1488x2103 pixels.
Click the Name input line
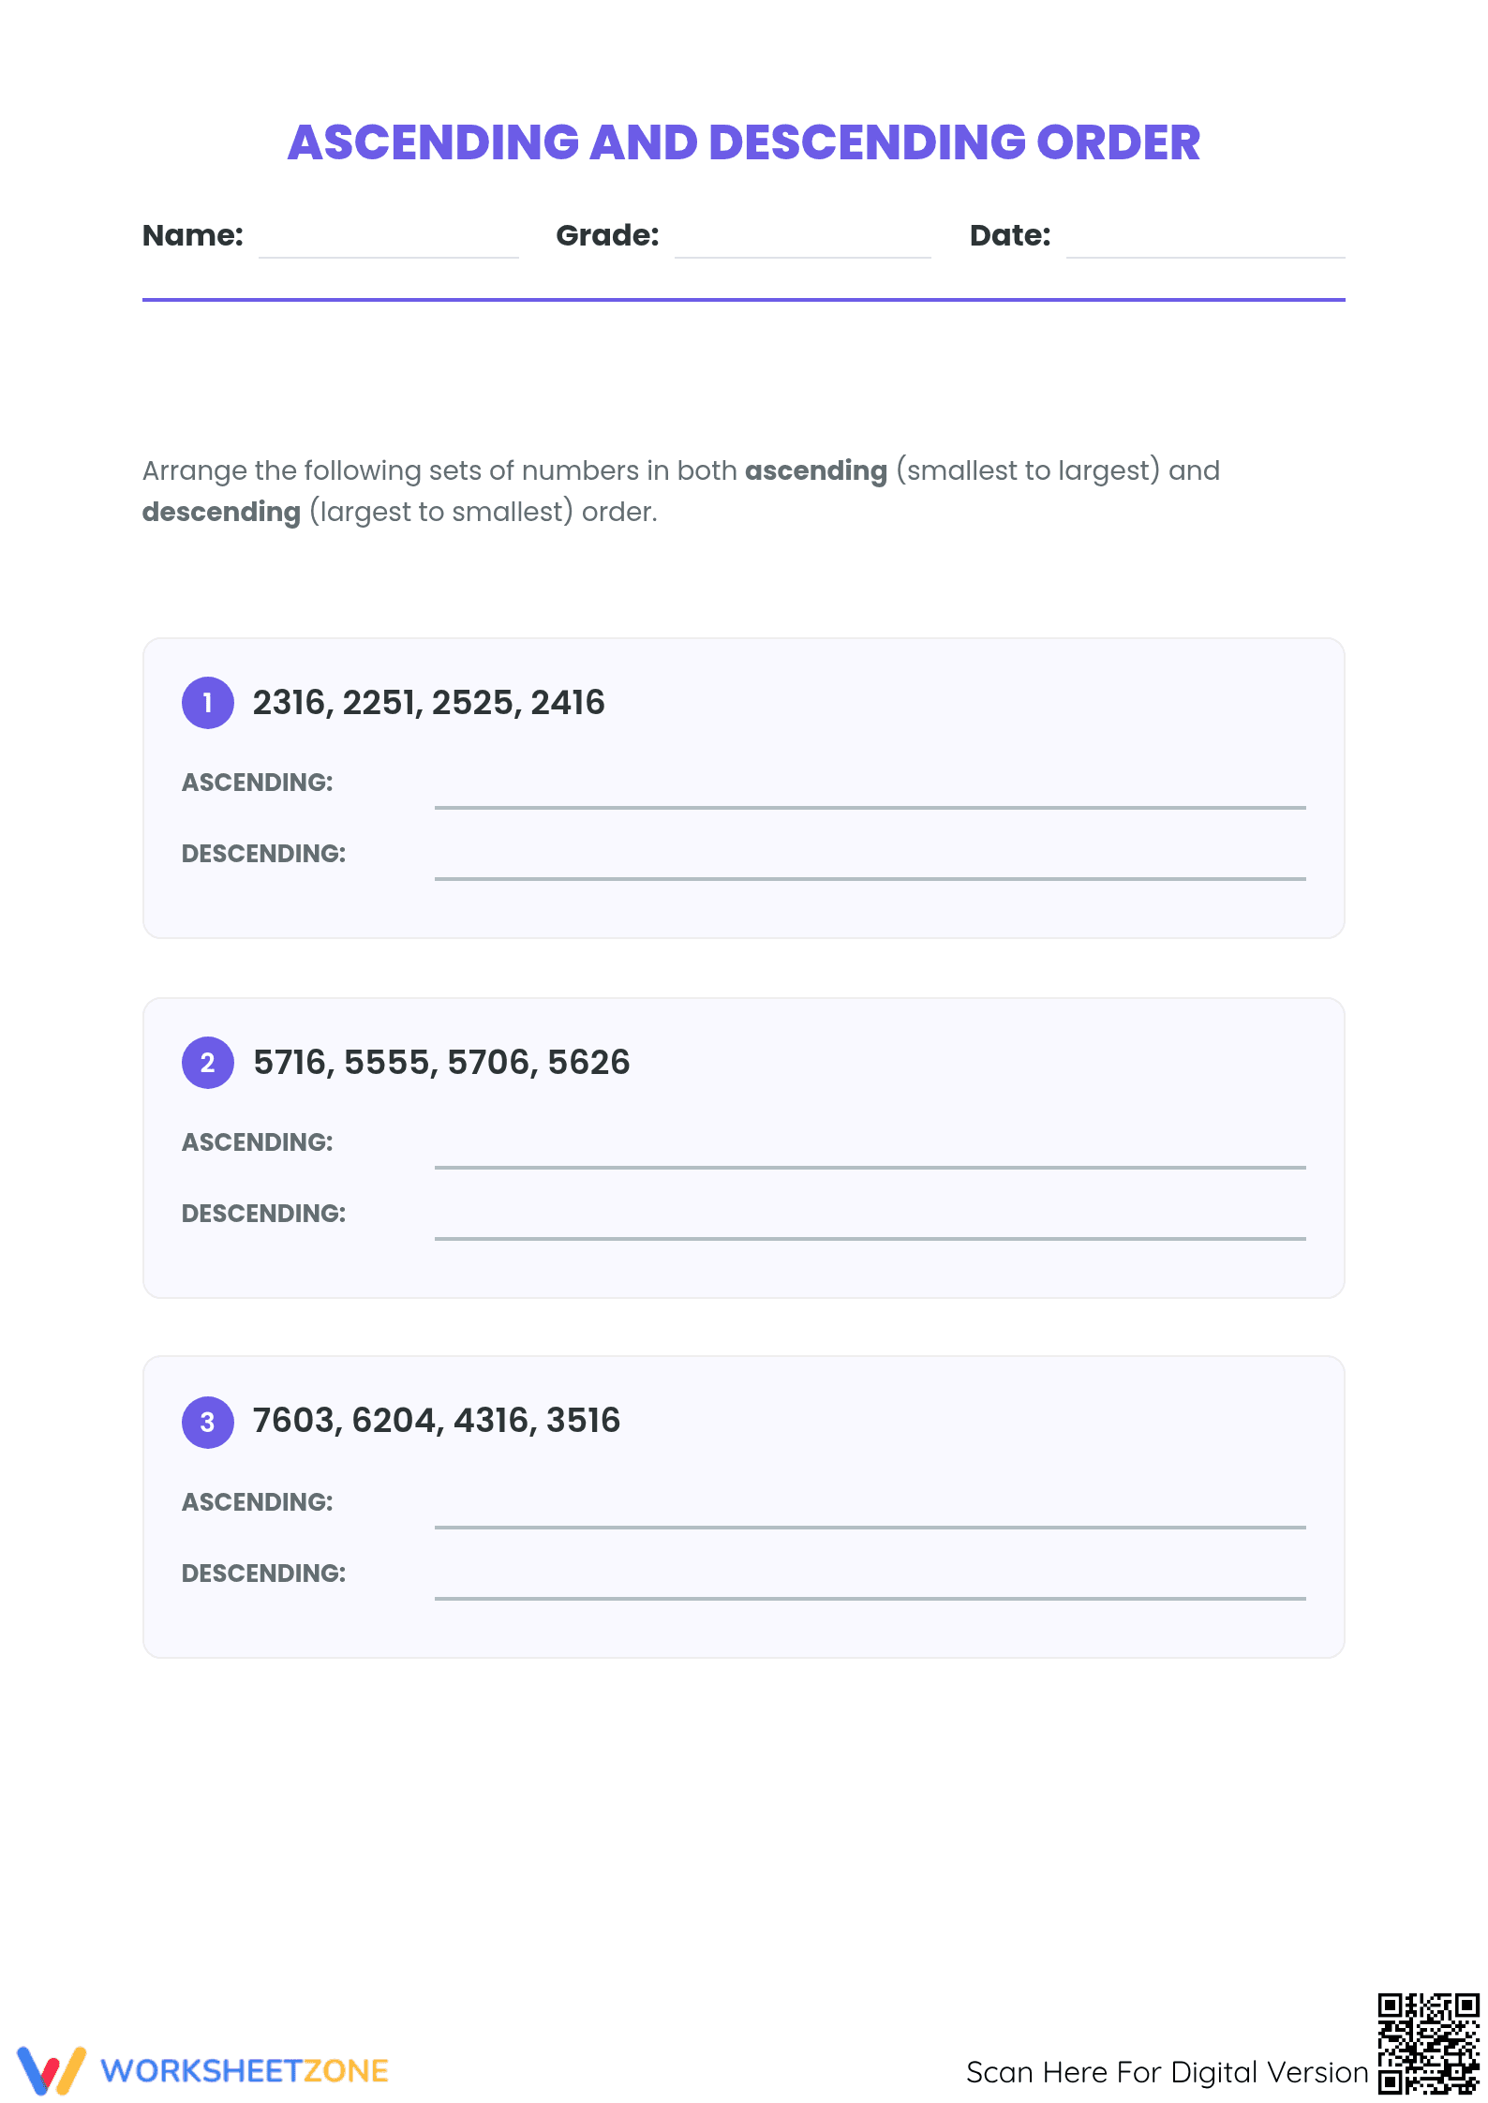click(x=389, y=256)
